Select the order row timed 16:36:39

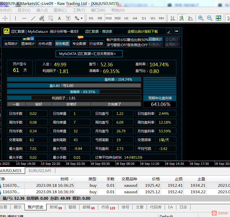click(115, 192)
